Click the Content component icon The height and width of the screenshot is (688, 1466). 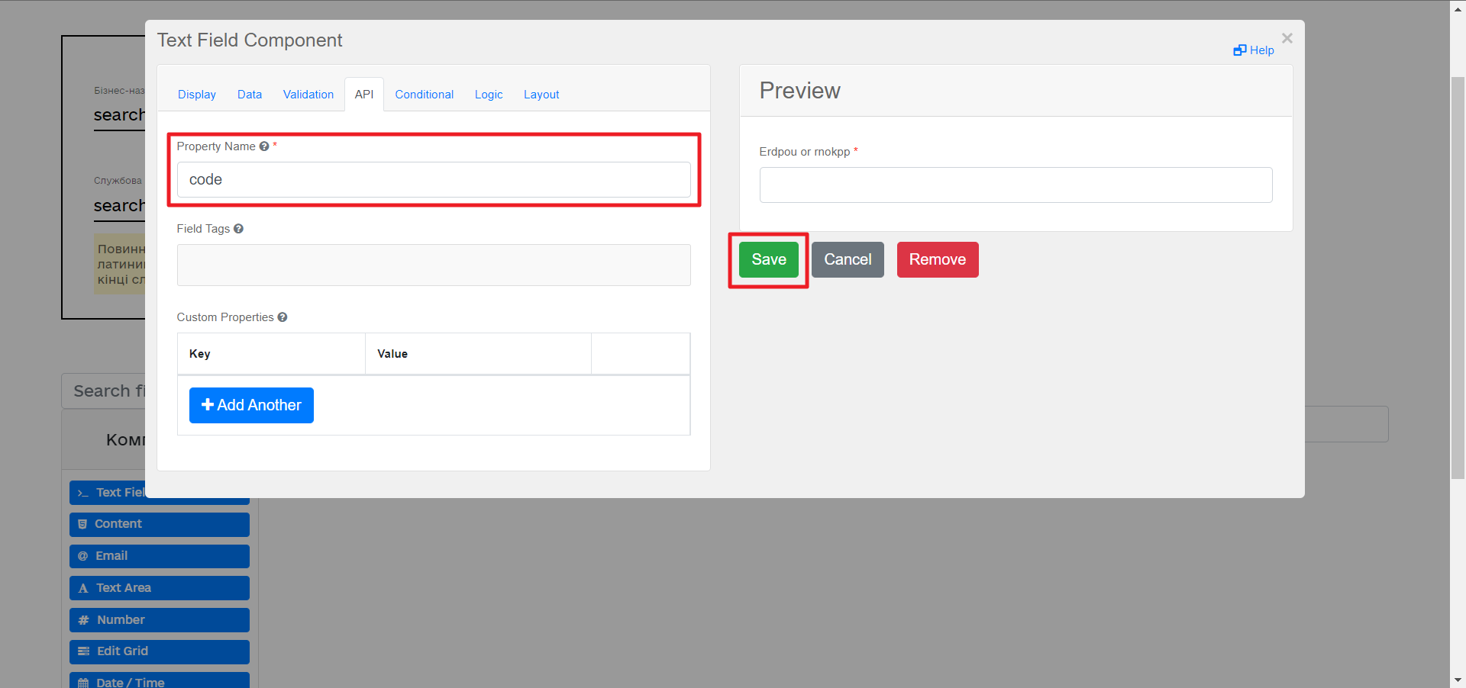coord(82,525)
